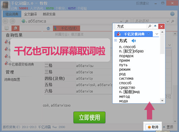The image size is (179, 132).
Task: Click 词典组配置 link
Action: (x=12, y=79)
